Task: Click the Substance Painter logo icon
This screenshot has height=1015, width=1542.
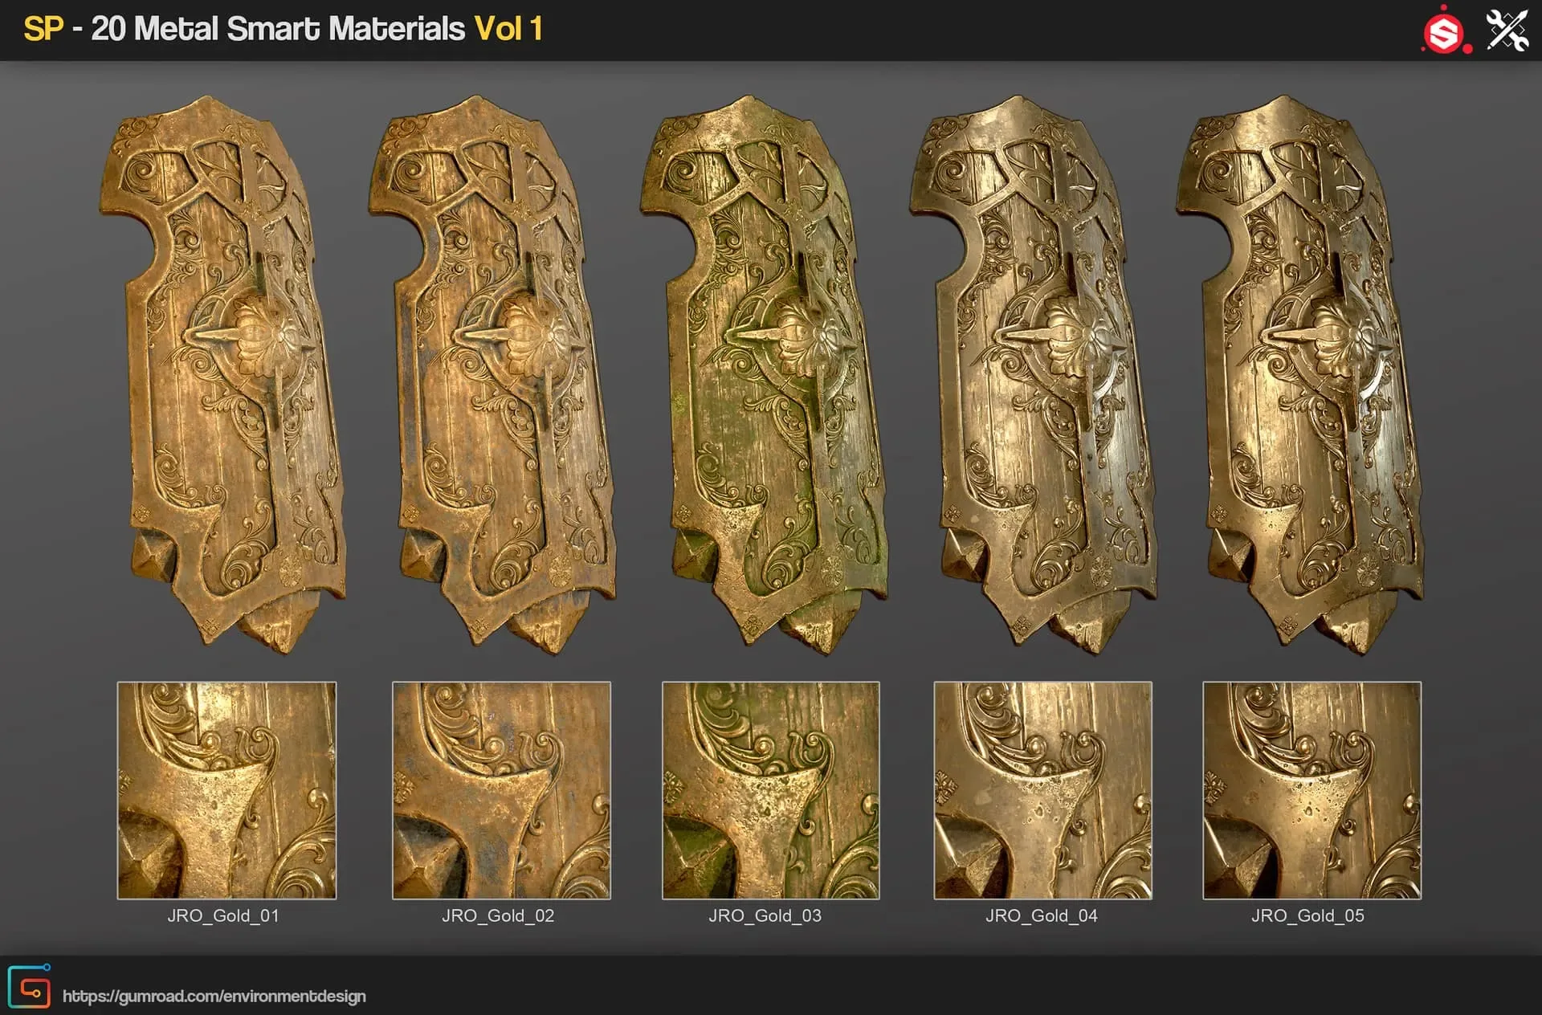Action: (x=1445, y=32)
